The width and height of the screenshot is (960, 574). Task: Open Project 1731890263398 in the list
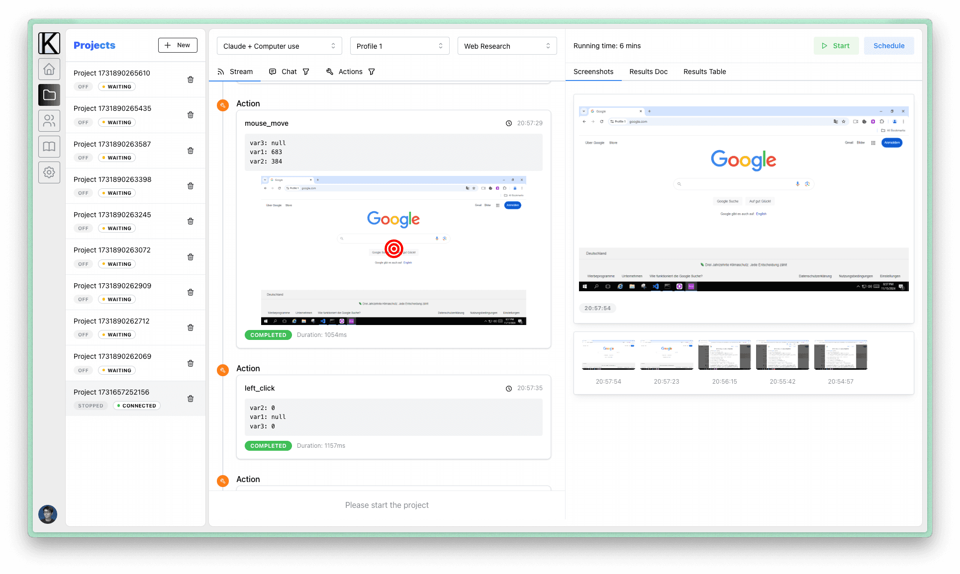click(x=135, y=186)
